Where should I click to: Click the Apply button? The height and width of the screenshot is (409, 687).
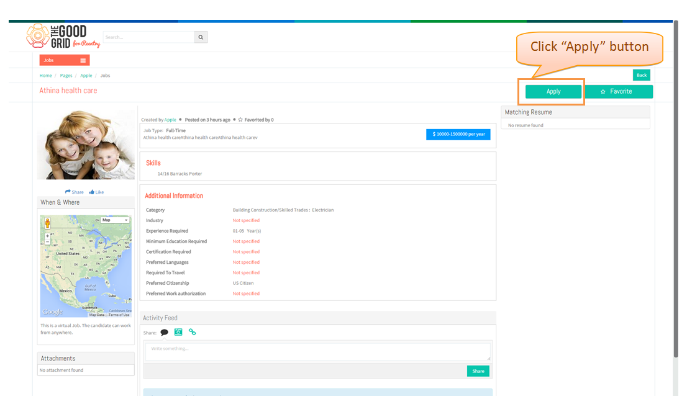553,91
